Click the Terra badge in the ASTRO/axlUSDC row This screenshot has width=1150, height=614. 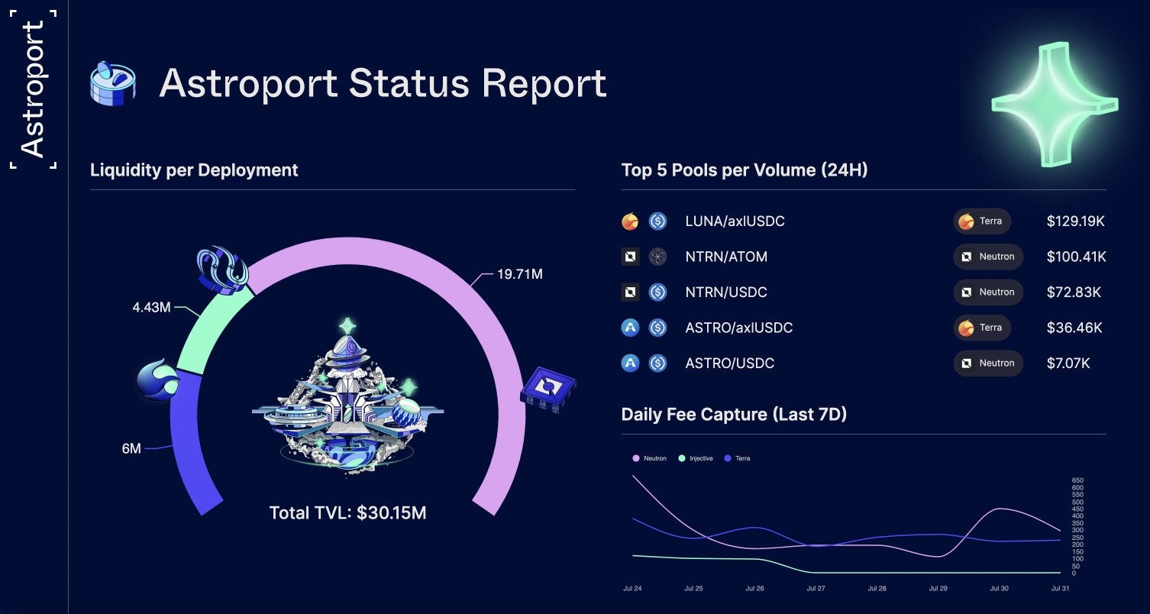pyautogui.click(x=982, y=328)
